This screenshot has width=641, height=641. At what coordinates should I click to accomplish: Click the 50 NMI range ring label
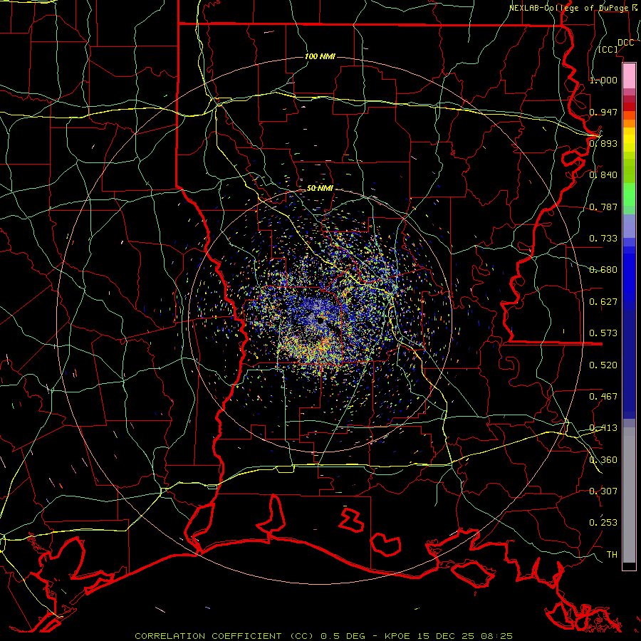[x=320, y=188]
